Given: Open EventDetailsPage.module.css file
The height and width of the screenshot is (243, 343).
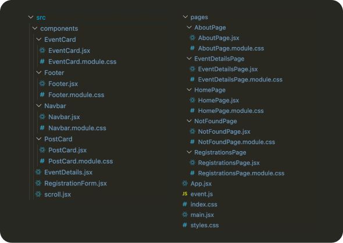Looking at the screenshot, I should (240, 80).
